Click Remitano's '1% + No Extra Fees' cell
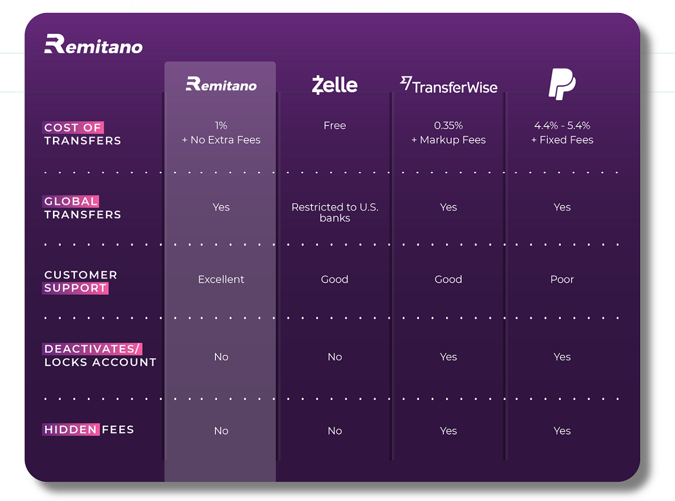Viewport: 675px width, 501px height. tap(221, 133)
